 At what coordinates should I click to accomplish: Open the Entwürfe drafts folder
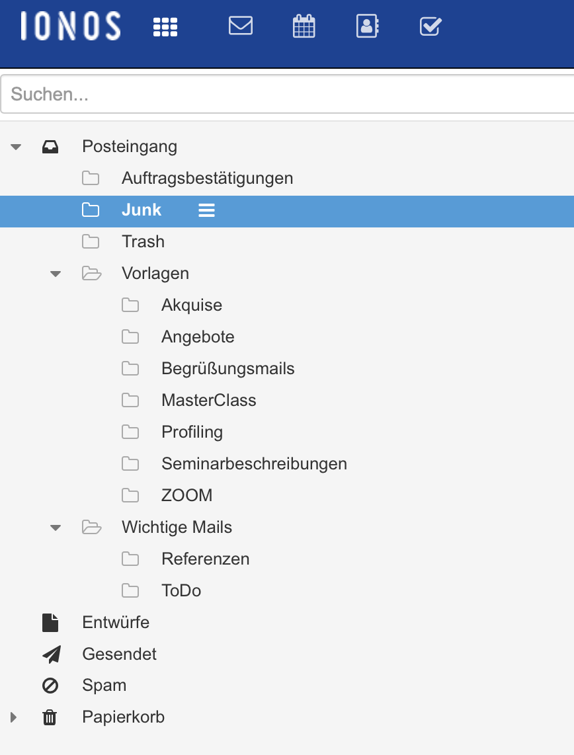[x=116, y=622]
